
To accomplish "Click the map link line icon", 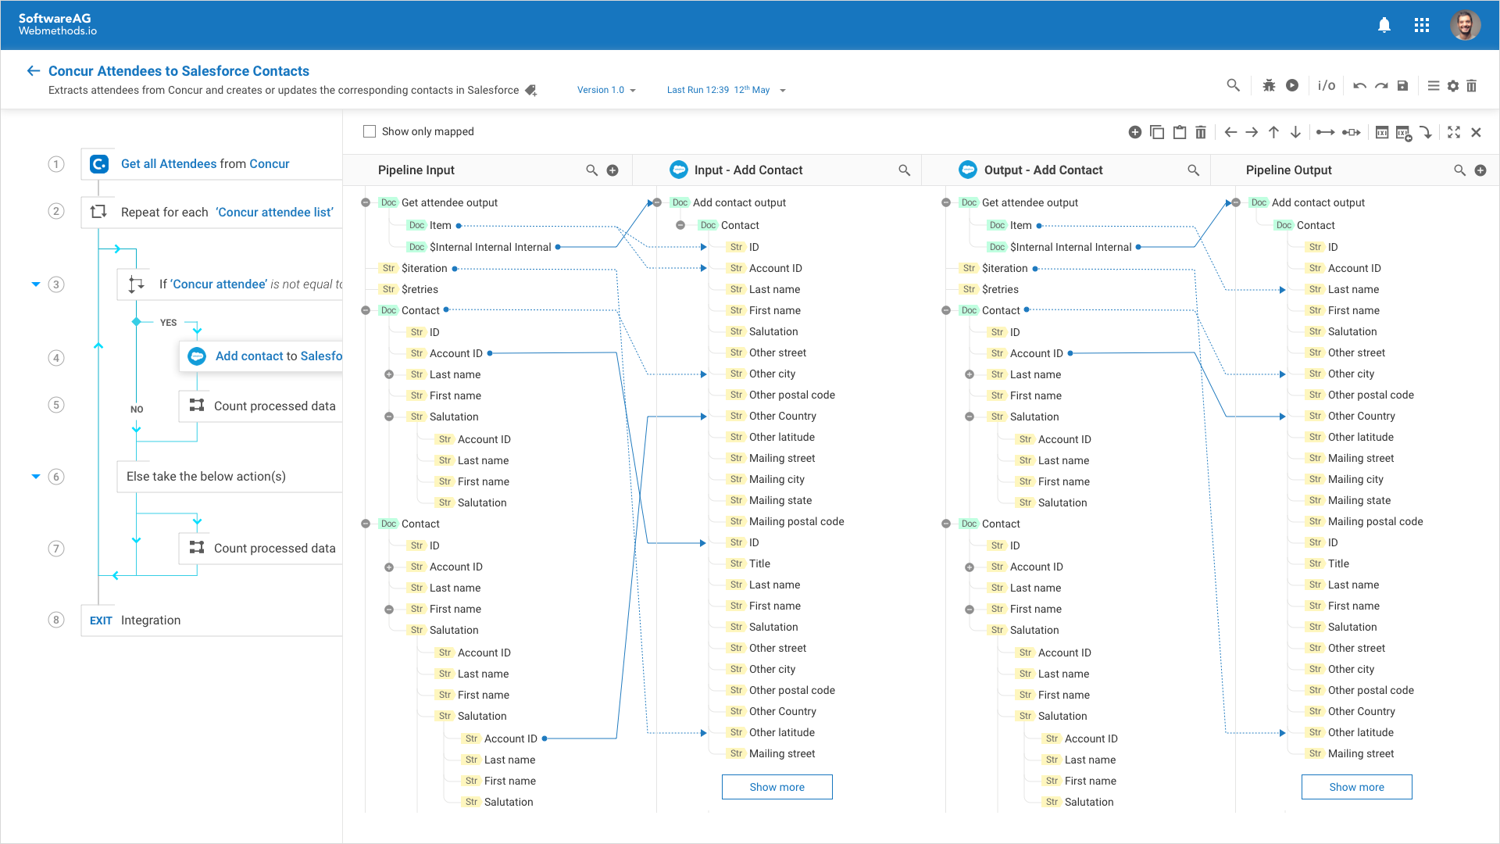I will (x=1326, y=132).
